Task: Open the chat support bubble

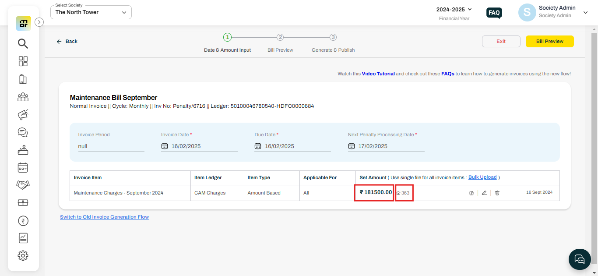Action: (580, 259)
